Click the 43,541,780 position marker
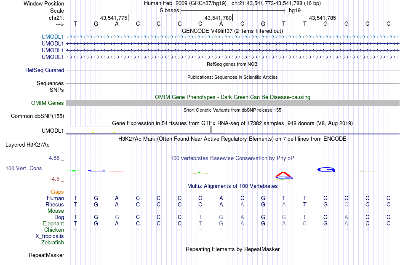 218,18
